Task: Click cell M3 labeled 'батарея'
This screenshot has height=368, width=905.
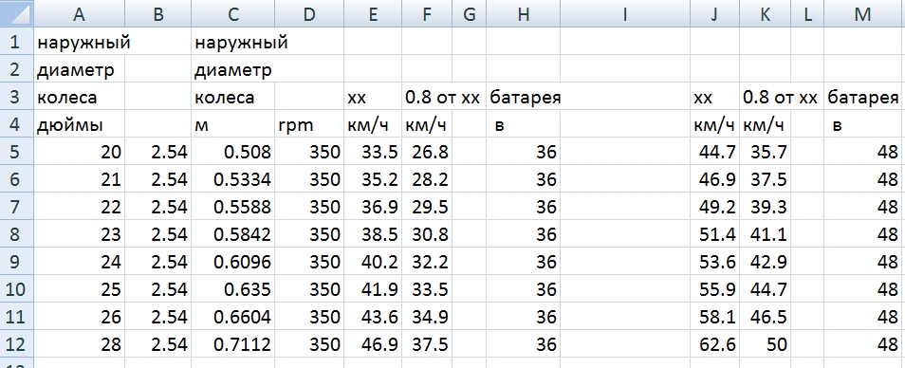Action: pyautogui.click(x=863, y=98)
